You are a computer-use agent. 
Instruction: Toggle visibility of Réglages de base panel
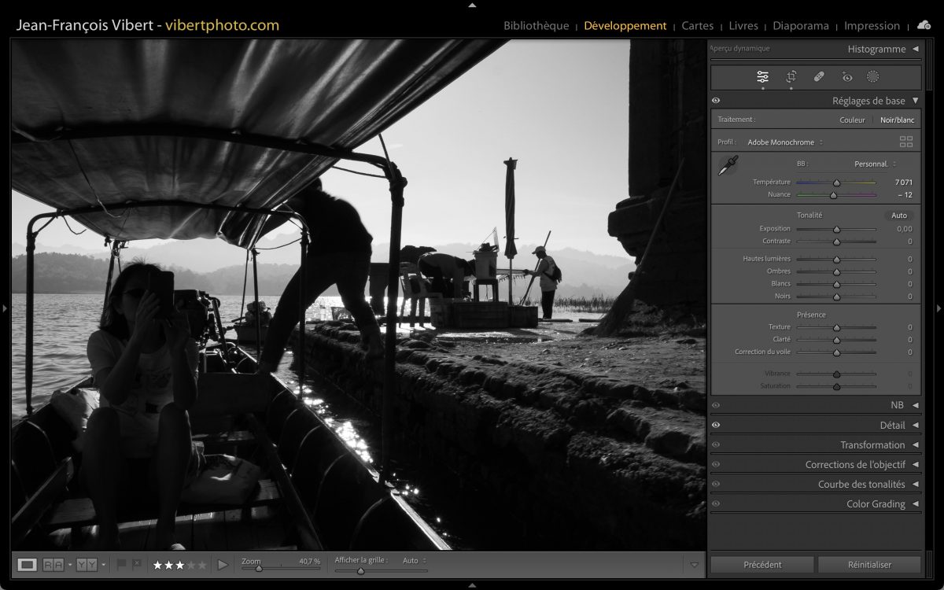point(716,101)
